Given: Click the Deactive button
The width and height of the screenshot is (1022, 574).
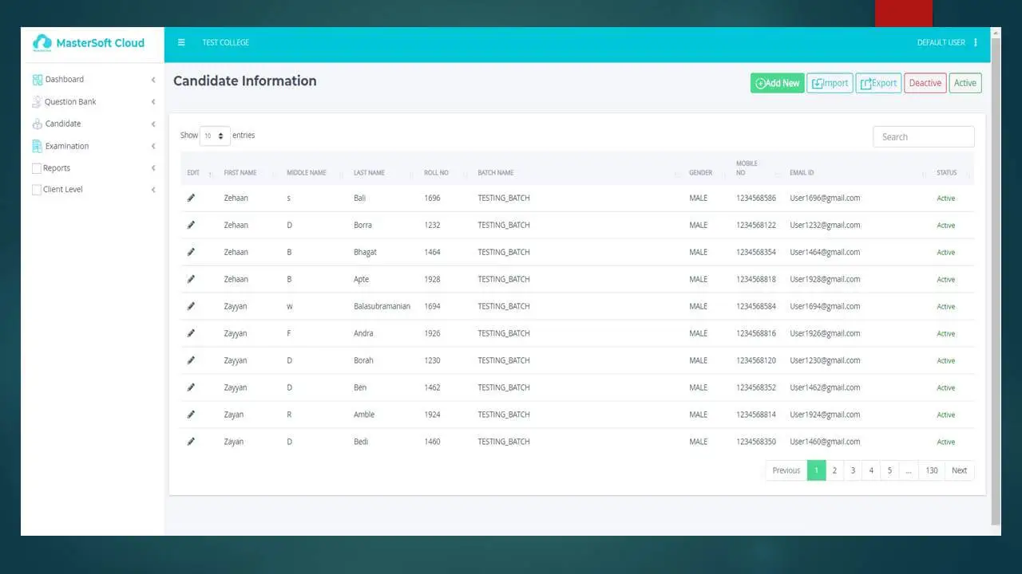Looking at the screenshot, I should point(925,83).
